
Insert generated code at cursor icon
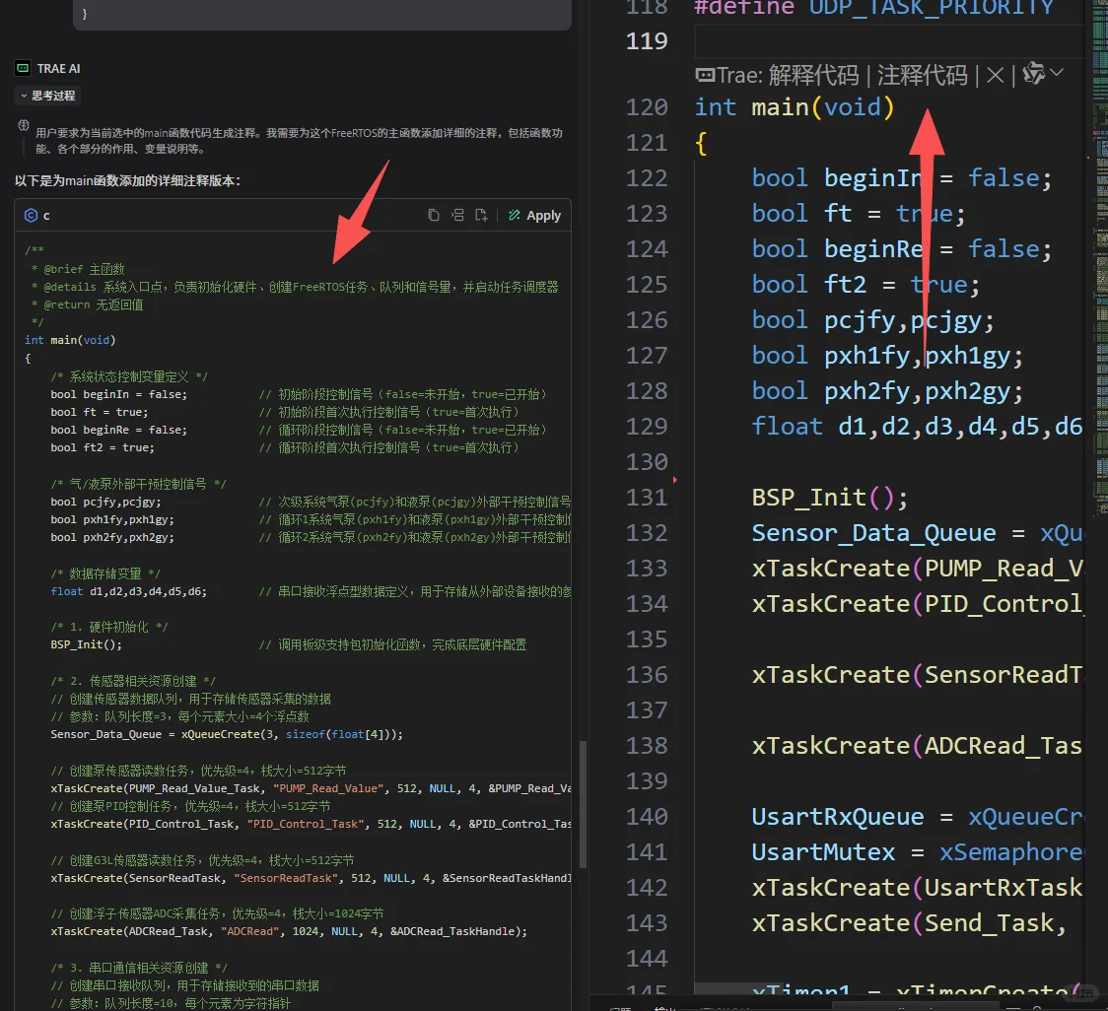[x=457, y=215]
